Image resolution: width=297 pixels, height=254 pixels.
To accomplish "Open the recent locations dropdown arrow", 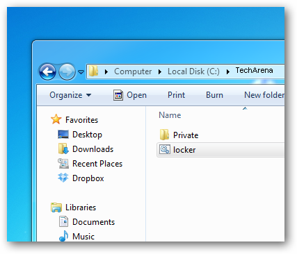I will pyautogui.click(x=81, y=72).
